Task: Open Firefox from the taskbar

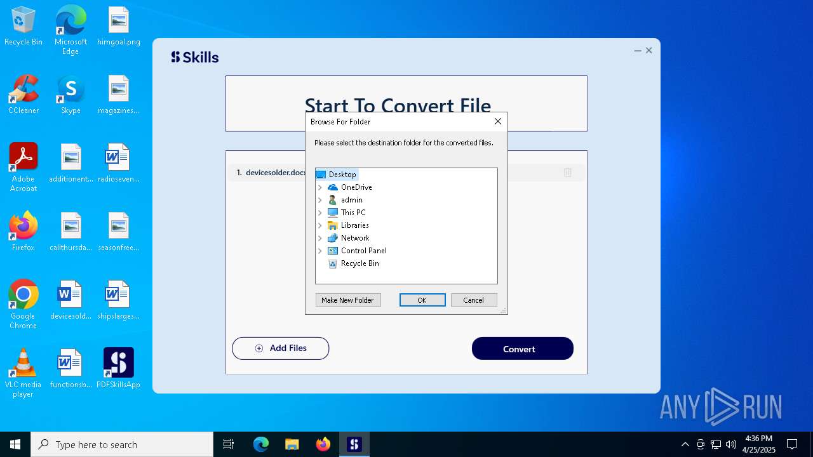Action: click(323, 444)
